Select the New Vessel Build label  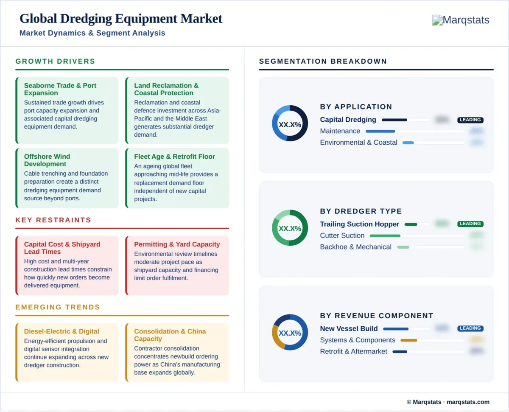(x=349, y=328)
